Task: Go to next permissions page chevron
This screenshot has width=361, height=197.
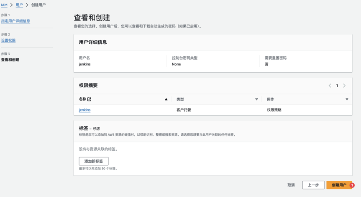Action: pyautogui.click(x=344, y=86)
